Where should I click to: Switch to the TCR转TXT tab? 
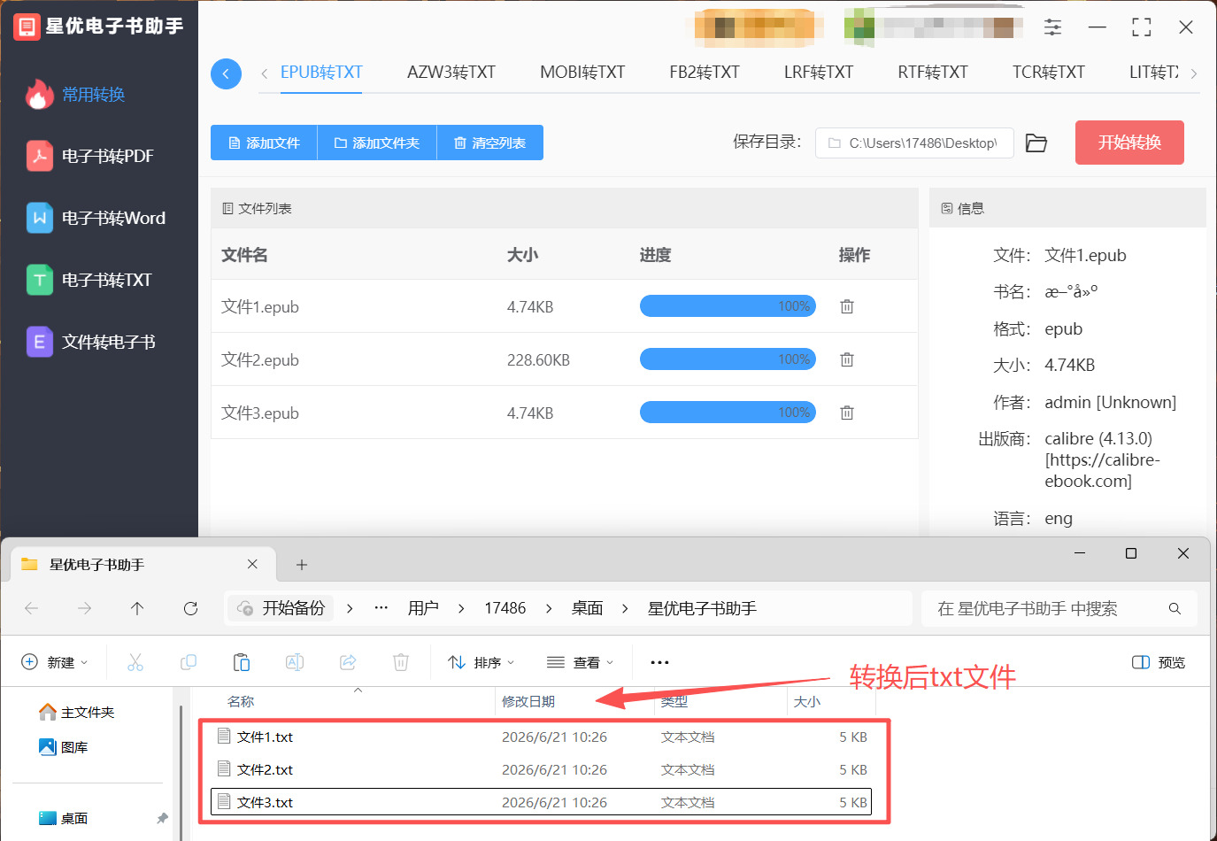coord(1049,73)
